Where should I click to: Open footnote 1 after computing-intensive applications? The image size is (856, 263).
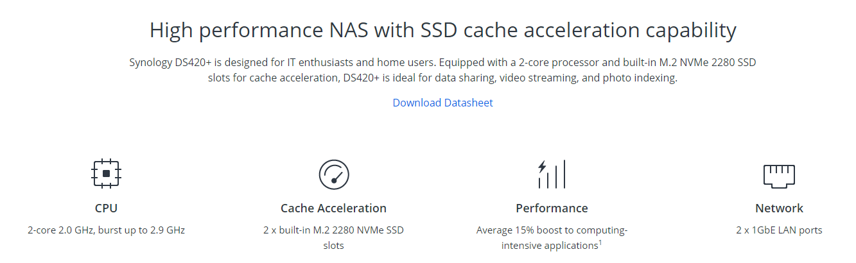coord(600,242)
